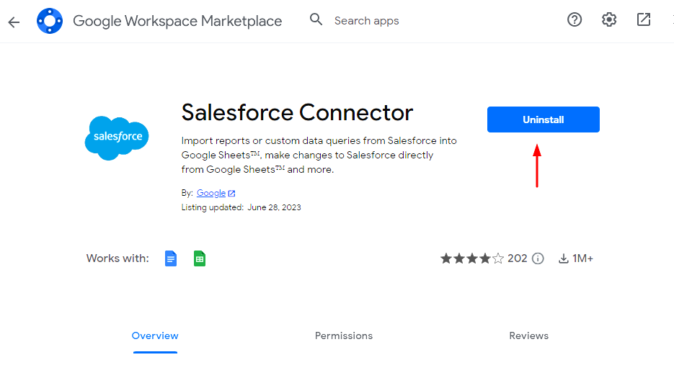The image size is (674, 365).
Task: Open the help question mark icon
Action: 575,19
